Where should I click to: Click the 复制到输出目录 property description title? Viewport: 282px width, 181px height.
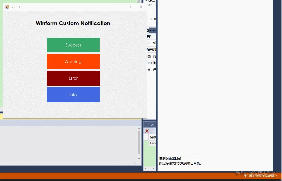coord(170,158)
